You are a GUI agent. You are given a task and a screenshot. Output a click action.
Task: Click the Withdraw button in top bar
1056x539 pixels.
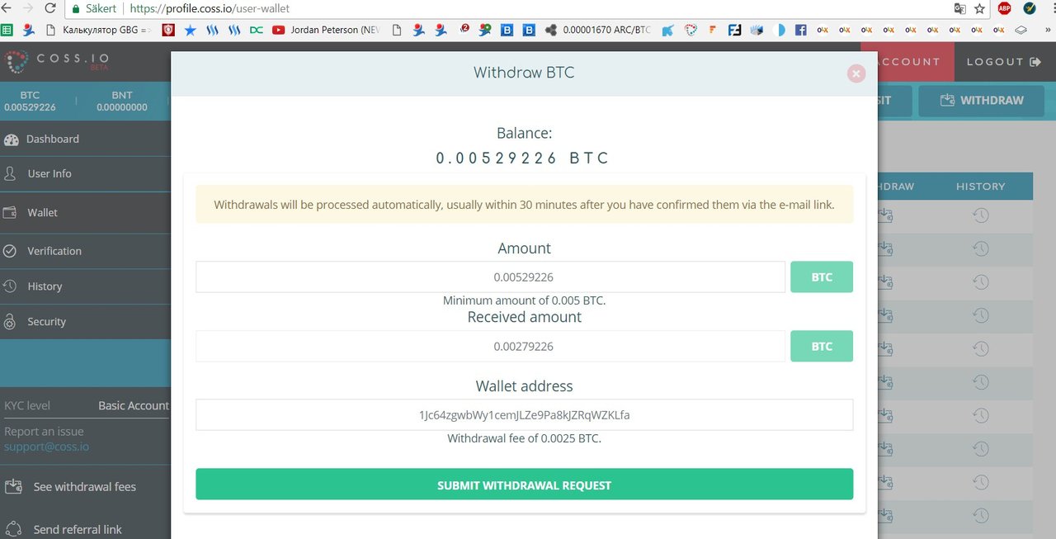click(983, 100)
